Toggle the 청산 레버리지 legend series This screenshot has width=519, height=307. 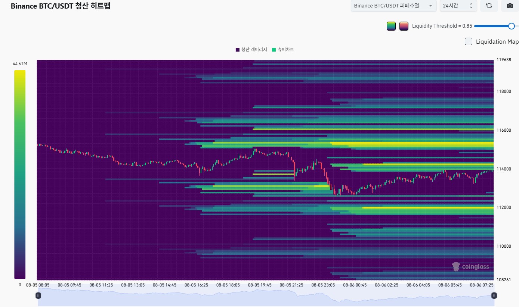251,50
